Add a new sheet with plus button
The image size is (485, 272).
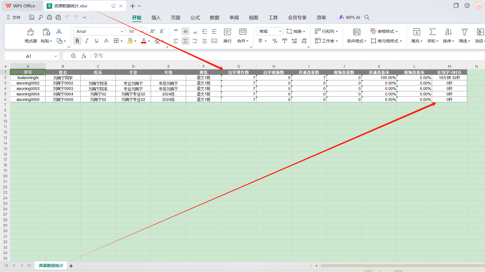(71, 266)
